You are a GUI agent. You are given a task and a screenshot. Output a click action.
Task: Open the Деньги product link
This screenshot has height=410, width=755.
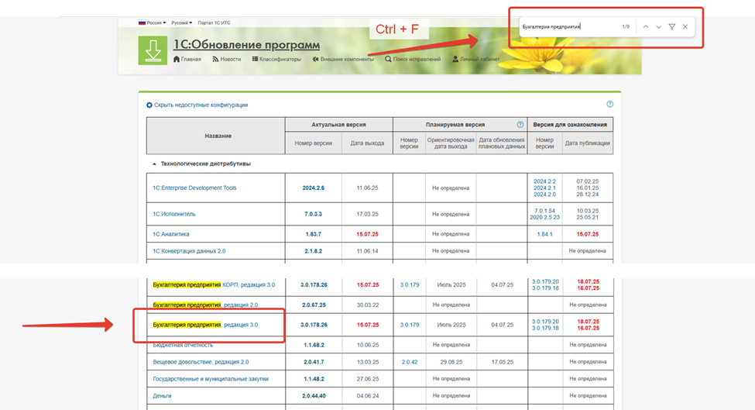tap(162, 395)
